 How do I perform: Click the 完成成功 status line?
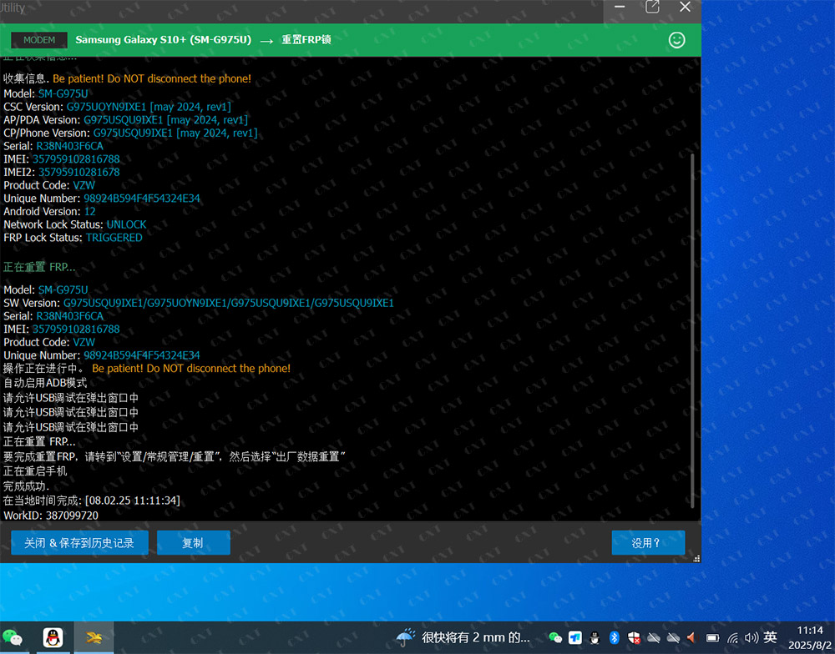pos(27,486)
